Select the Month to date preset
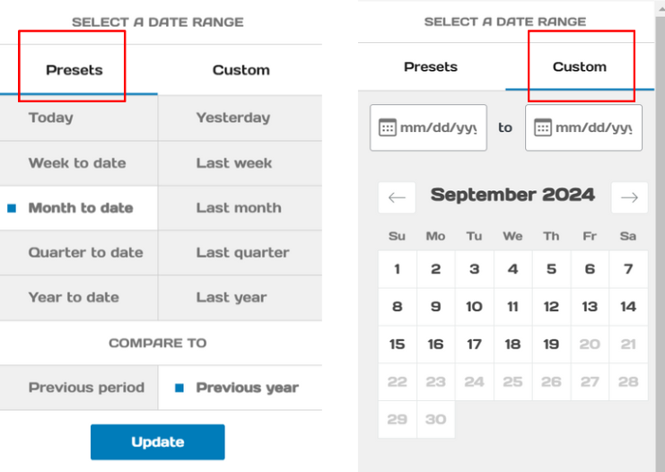This screenshot has height=472, width=665. pyautogui.click(x=79, y=208)
